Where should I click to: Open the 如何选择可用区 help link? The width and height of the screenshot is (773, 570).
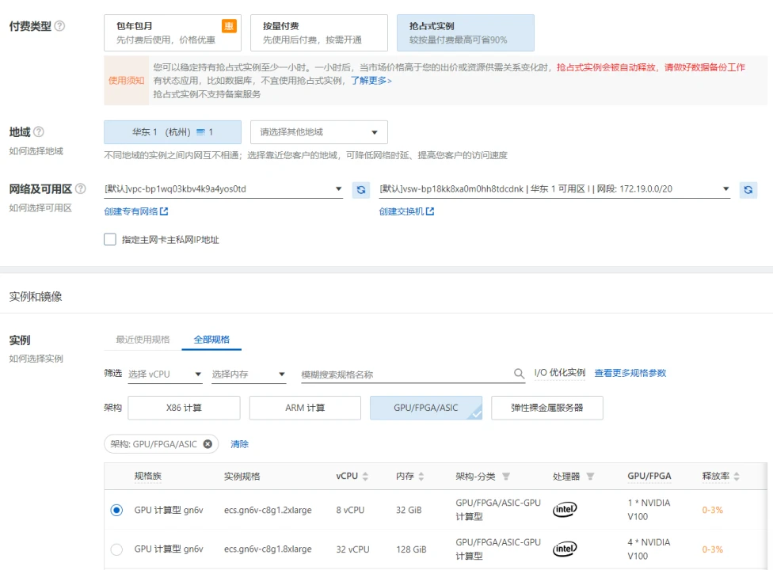coord(40,208)
